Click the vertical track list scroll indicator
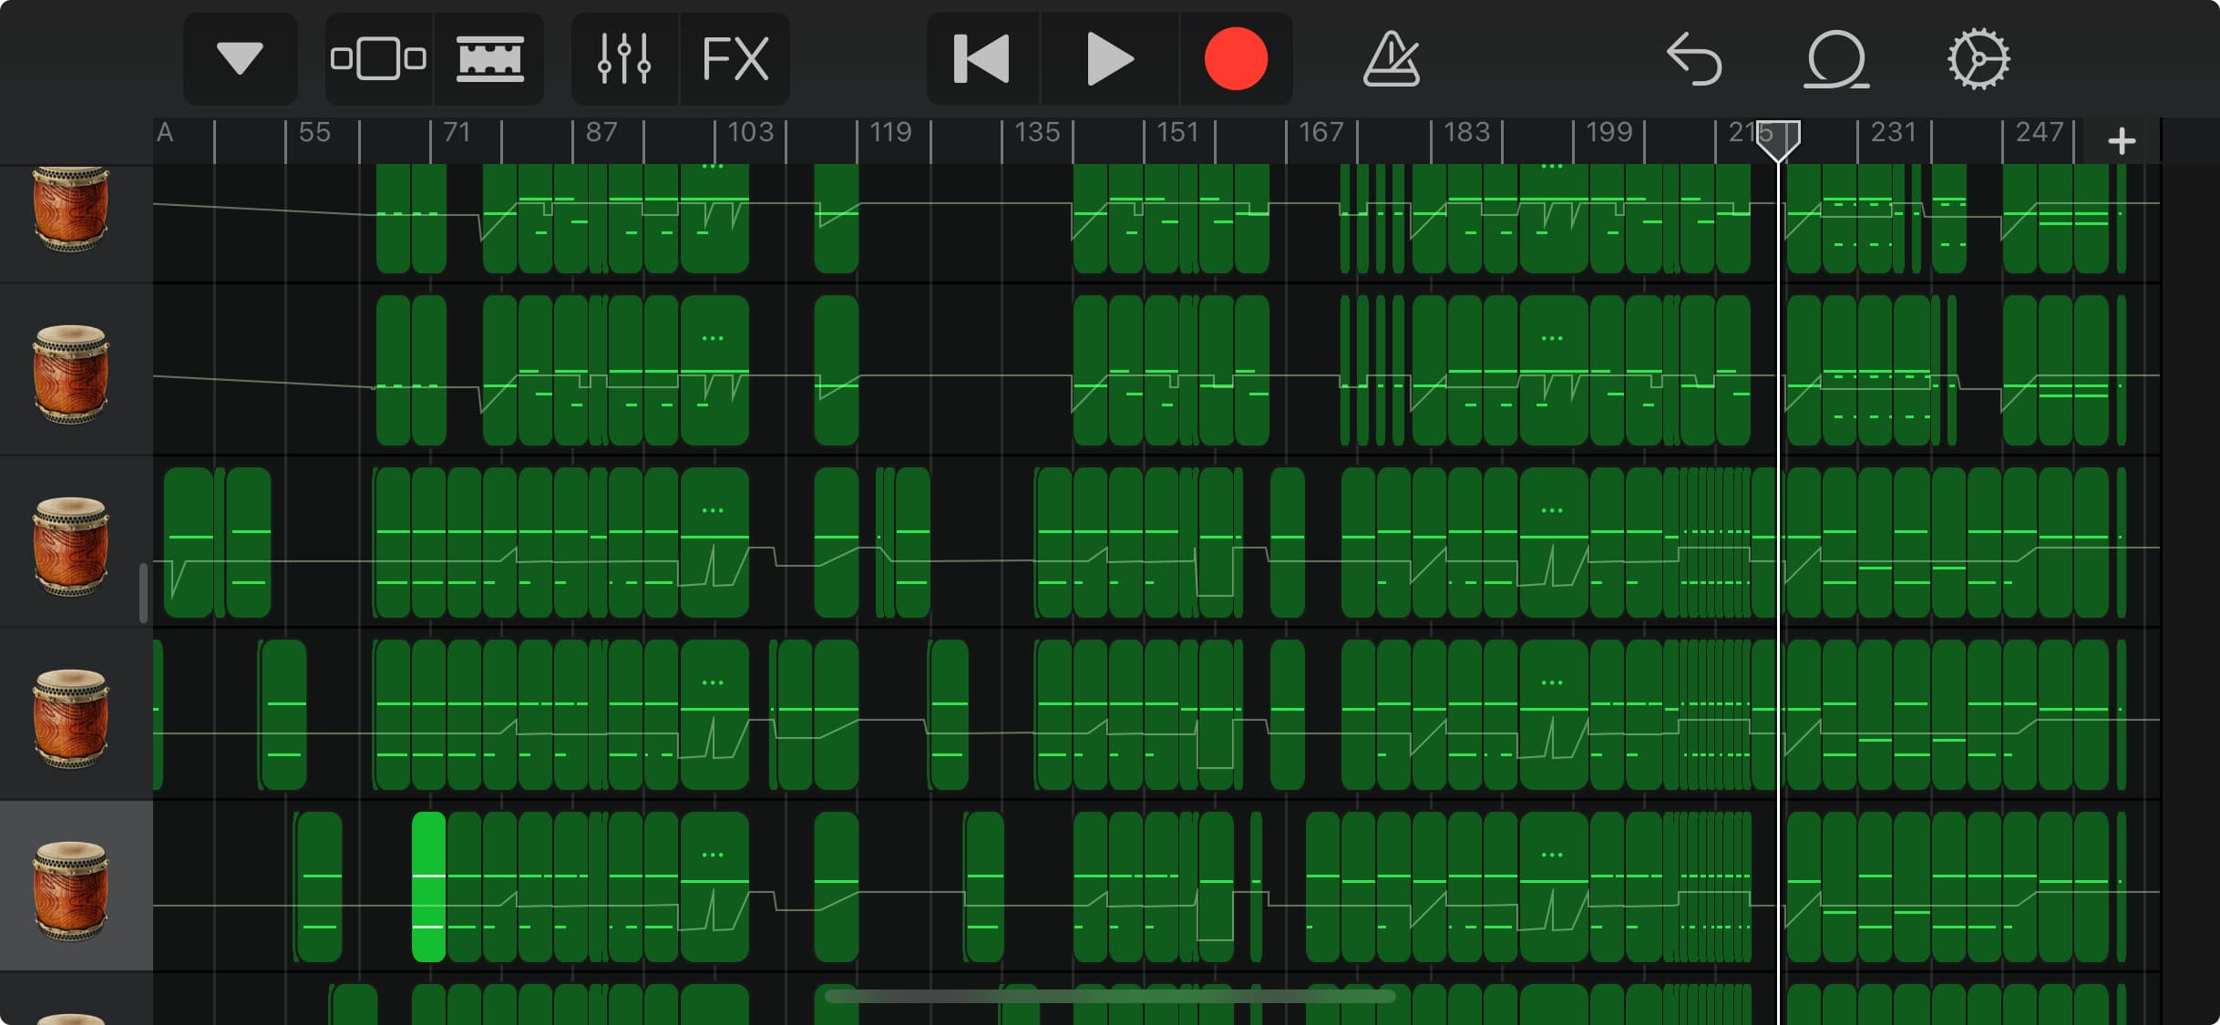This screenshot has width=2220, height=1025. point(143,593)
